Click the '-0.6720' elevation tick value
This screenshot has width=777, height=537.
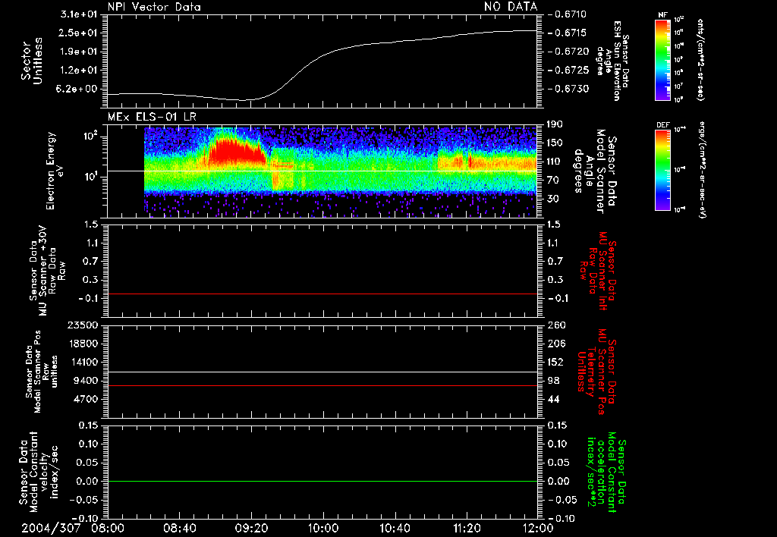568,52
